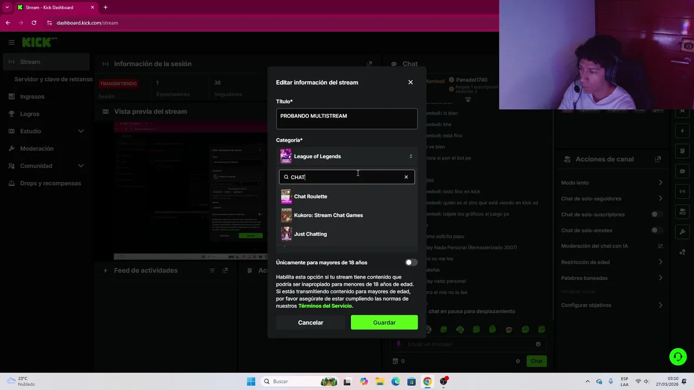Click the wrench icon in right rail

[x=683, y=231]
